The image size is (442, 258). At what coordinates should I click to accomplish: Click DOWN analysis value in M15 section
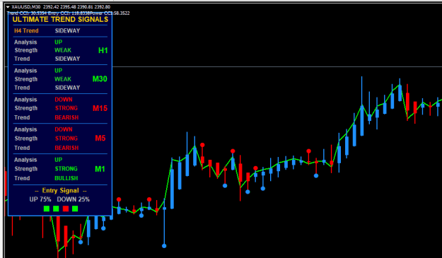click(64, 100)
